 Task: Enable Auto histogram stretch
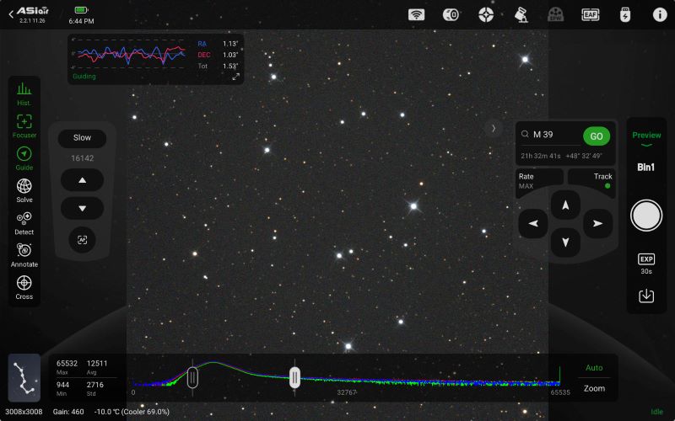click(x=594, y=368)
